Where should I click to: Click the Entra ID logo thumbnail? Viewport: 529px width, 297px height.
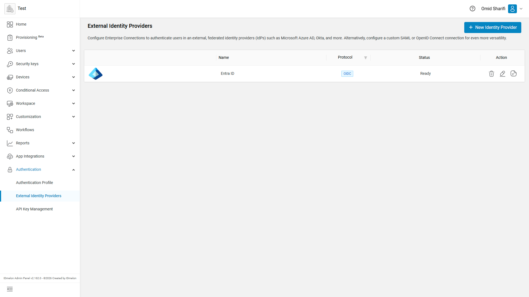coord(96,74)
